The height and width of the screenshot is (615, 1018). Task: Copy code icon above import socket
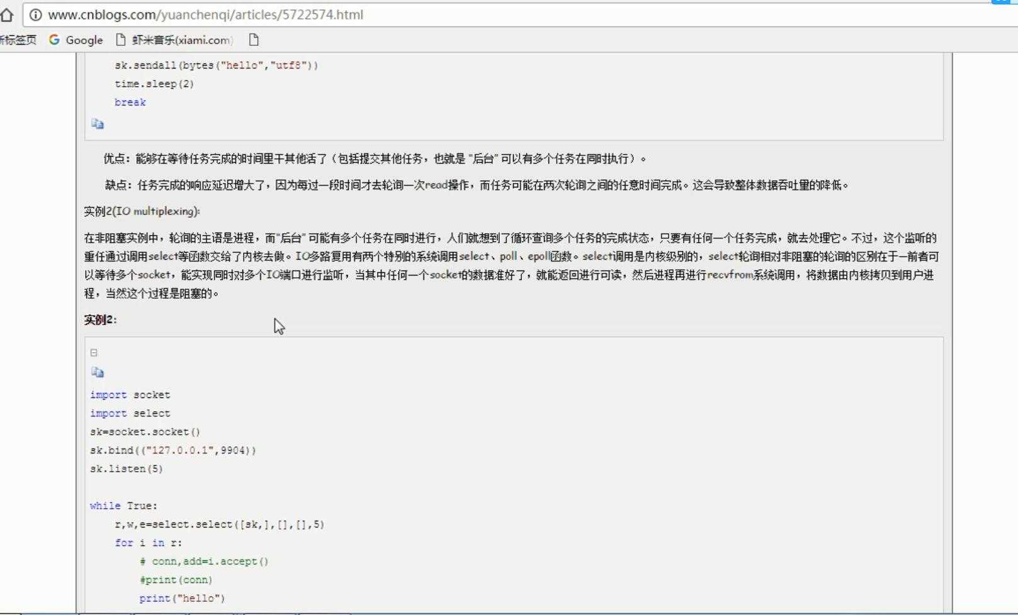[x=98, y=372]
